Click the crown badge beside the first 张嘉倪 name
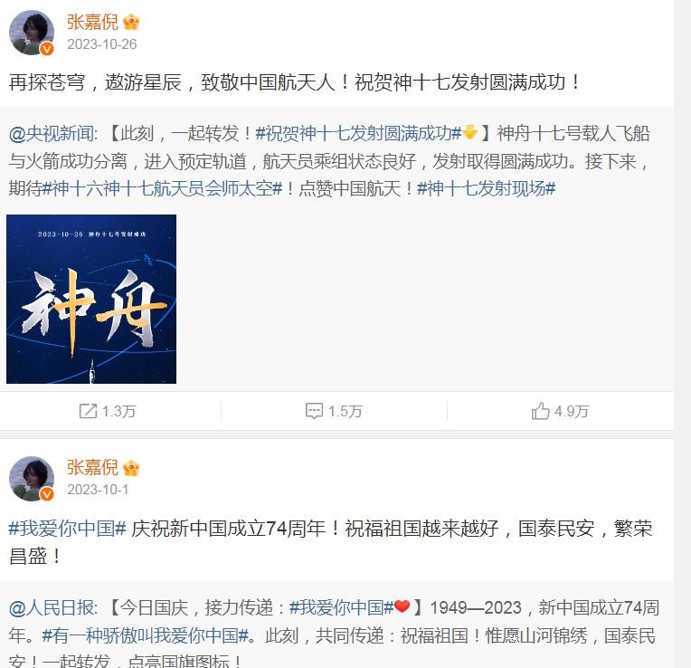The height and width of the screenshot is (668, 691). pos(131,22)
